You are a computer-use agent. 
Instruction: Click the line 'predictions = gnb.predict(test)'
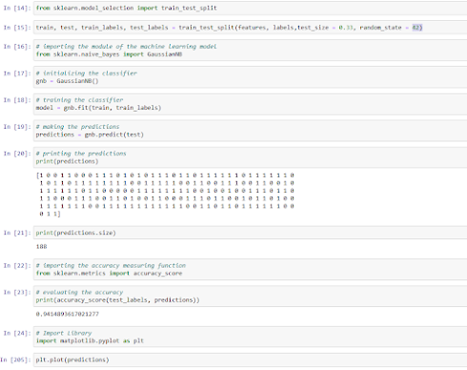pos(90,134)
